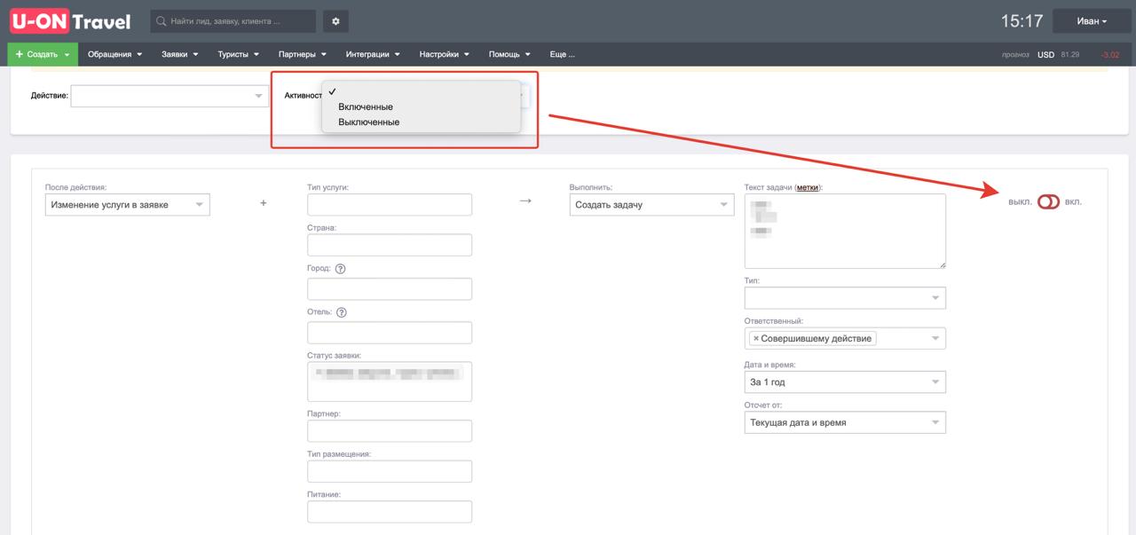Click the plus icon after action dropdown
Viewport: 1136px width, 535px height.
263,203
